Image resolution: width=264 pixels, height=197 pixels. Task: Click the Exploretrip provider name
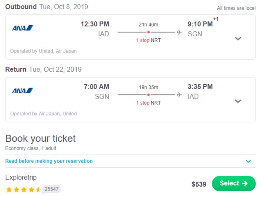21,177
